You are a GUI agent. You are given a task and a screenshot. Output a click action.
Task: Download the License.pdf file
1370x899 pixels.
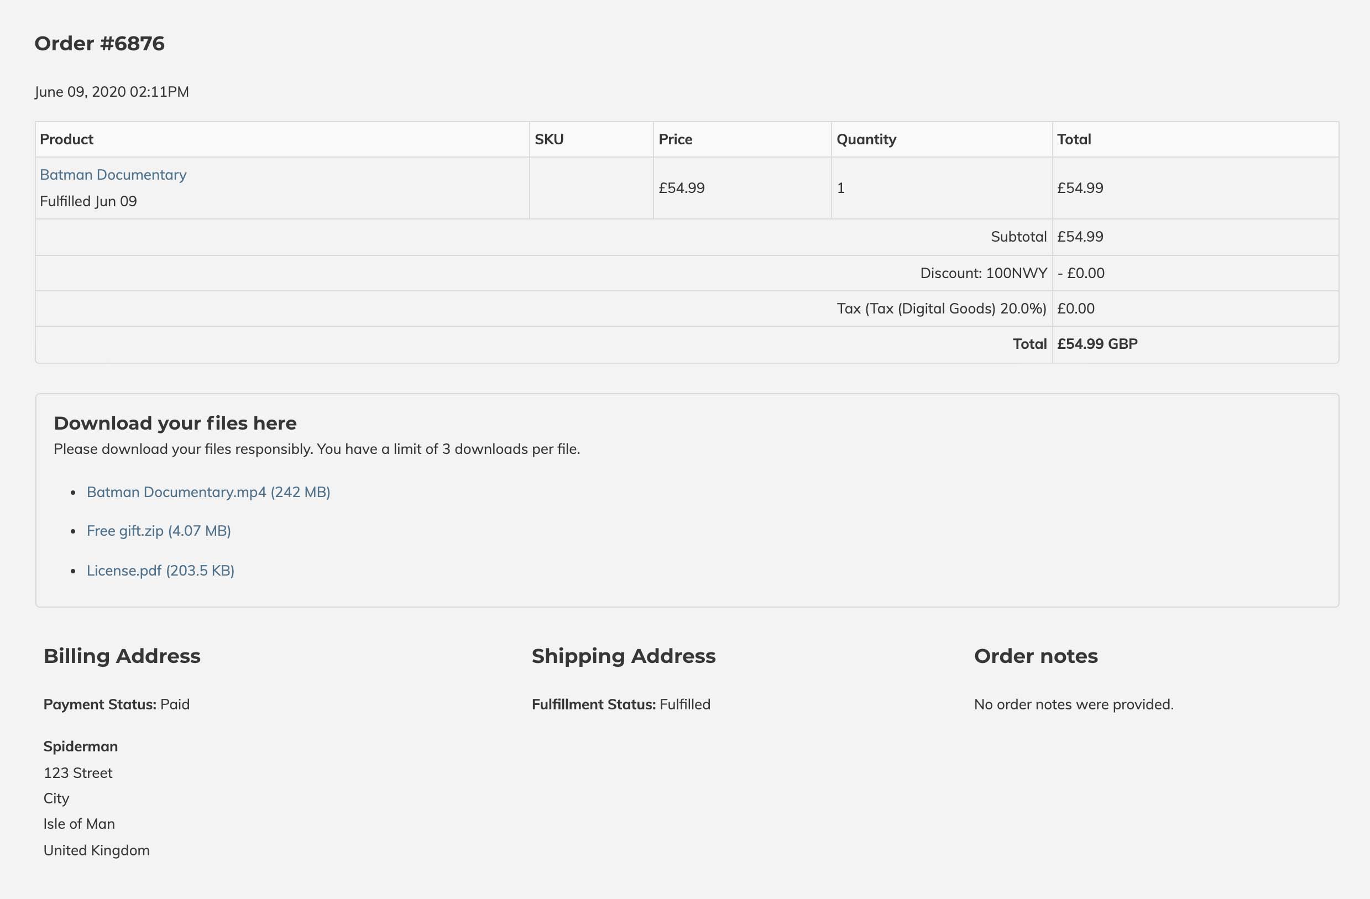[x=160, y=571]
